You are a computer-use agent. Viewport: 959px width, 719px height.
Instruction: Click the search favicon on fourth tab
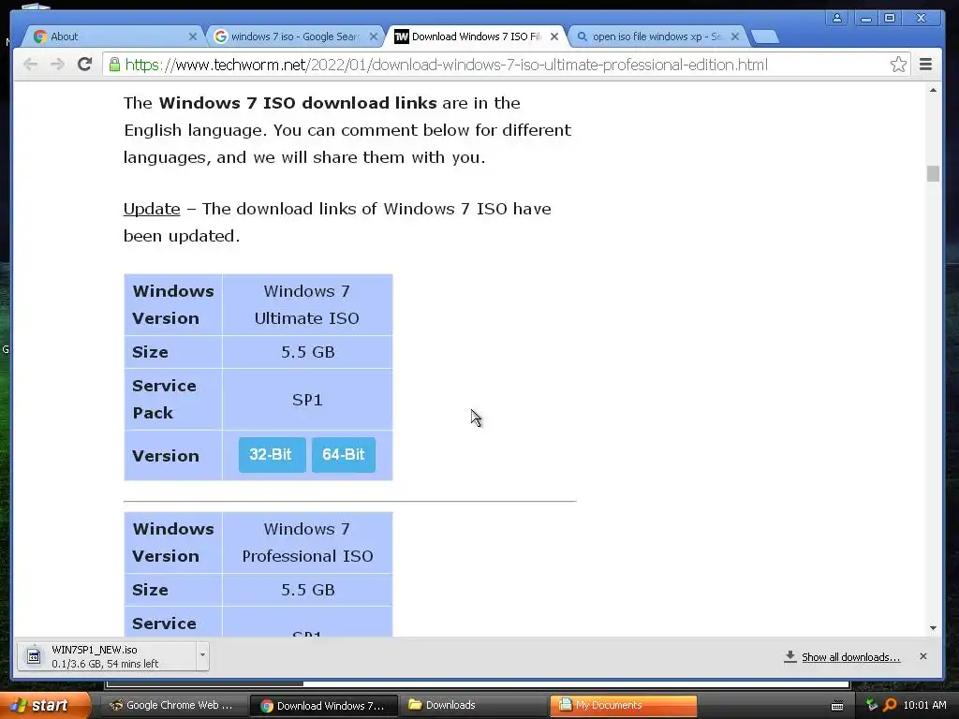583,37
